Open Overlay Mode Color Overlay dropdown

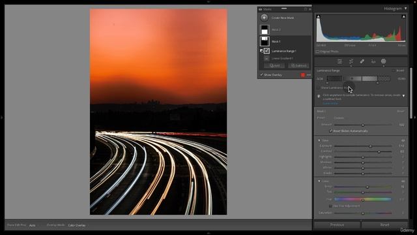pyautogui.click(x=77, y=225)
